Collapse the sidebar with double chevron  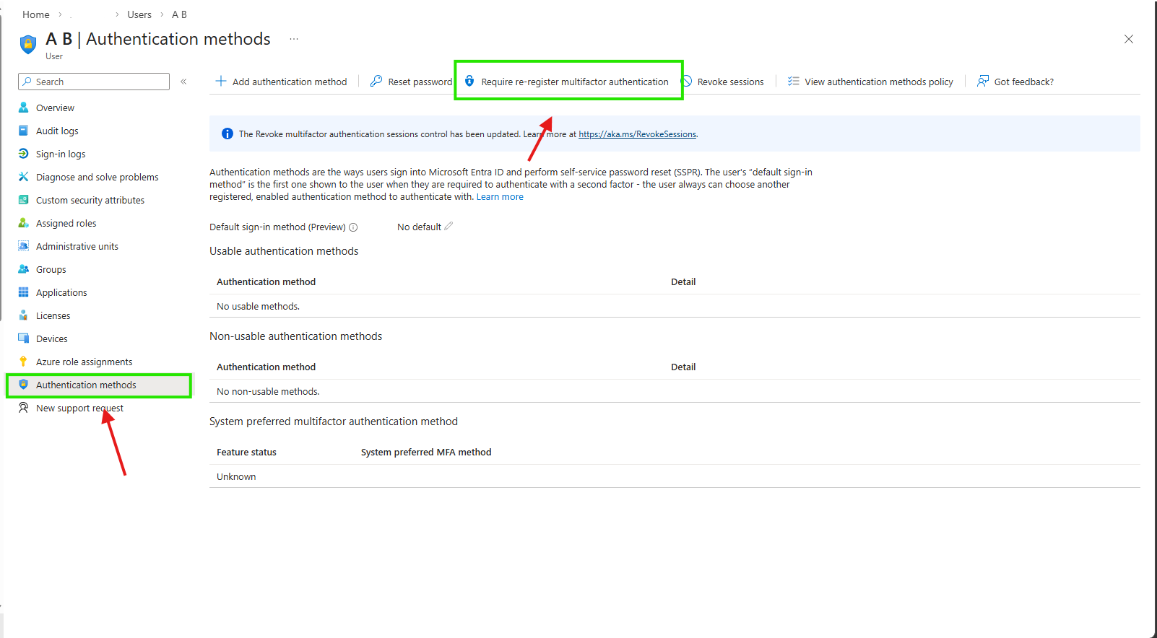[x=183, y=82]
